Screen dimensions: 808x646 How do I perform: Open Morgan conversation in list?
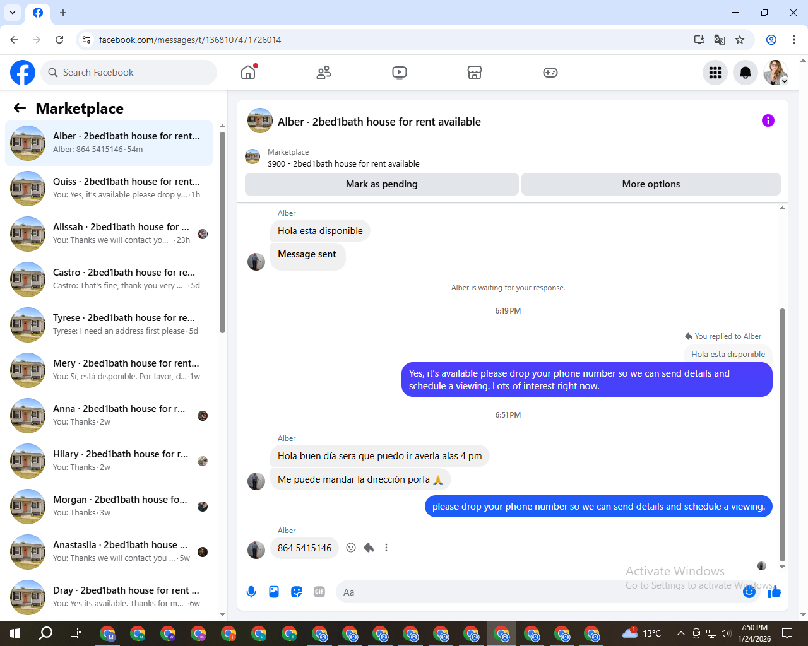pos(109,507)
